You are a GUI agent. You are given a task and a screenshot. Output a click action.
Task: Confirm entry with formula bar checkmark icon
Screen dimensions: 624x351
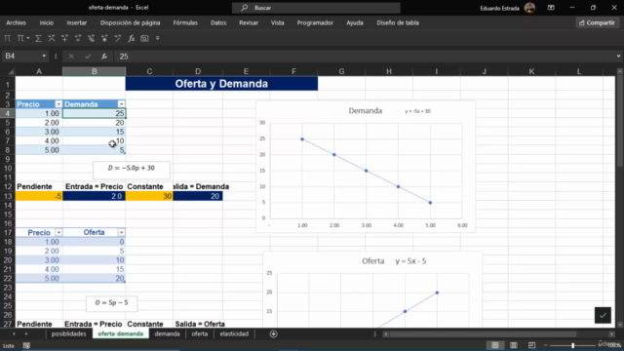(88, 57)
